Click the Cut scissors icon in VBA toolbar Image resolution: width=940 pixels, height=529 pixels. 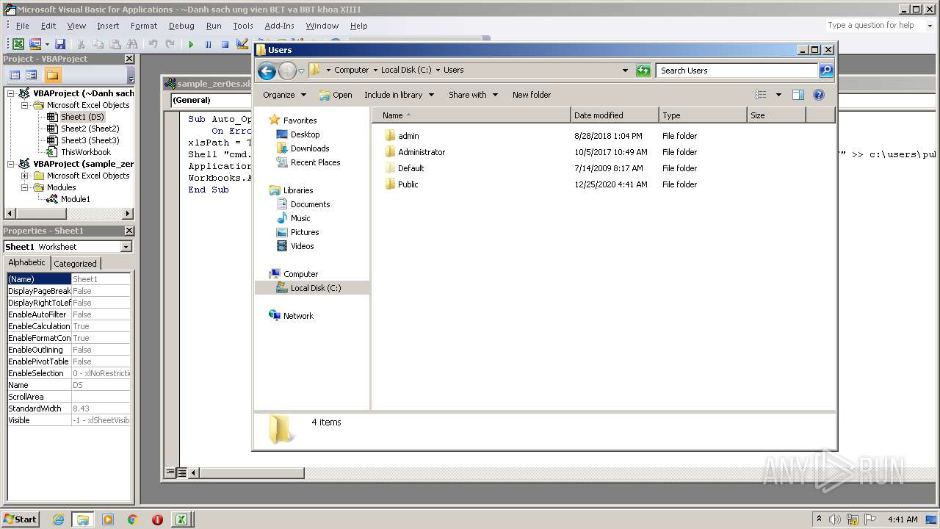click(81, 44)
